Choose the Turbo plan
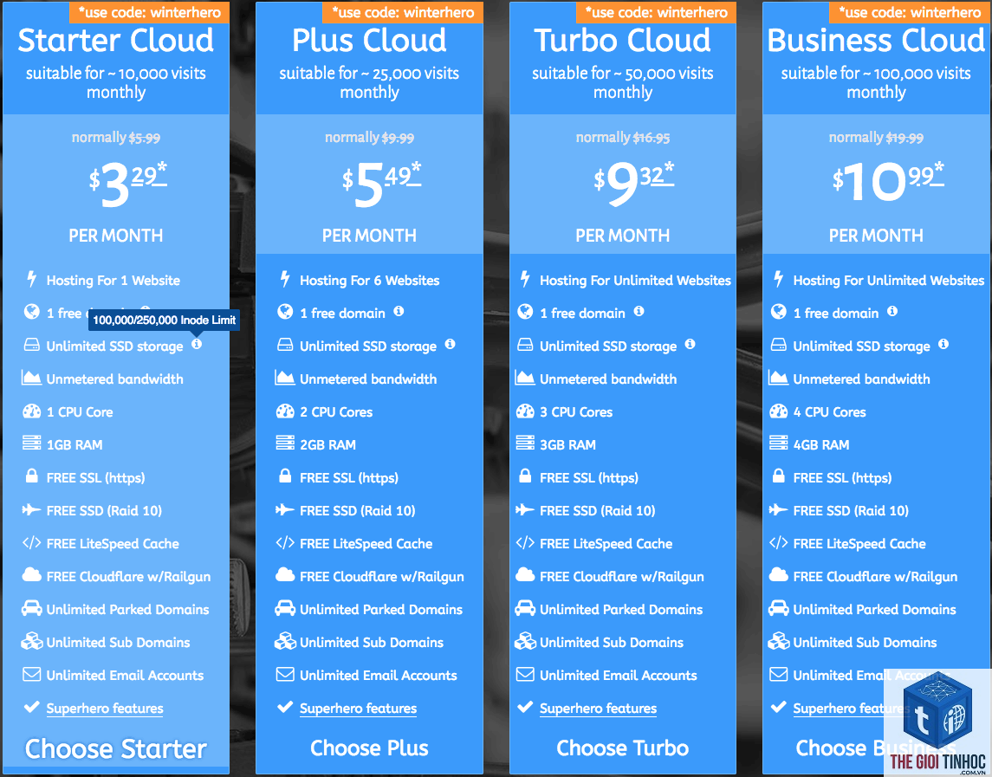 (623, 748)
